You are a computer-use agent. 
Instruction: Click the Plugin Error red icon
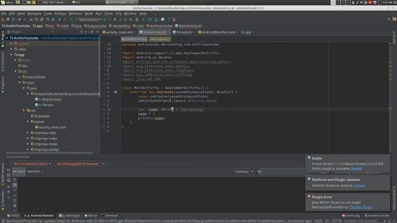[309, 196]
